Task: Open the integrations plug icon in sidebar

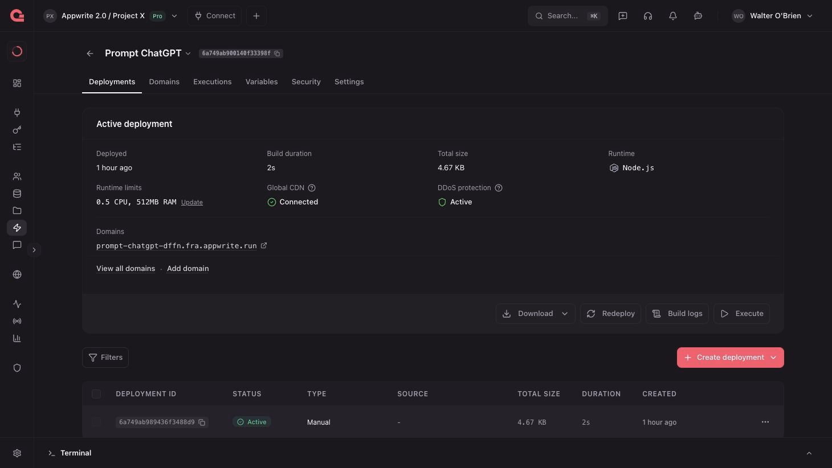Action: (17, 113)
